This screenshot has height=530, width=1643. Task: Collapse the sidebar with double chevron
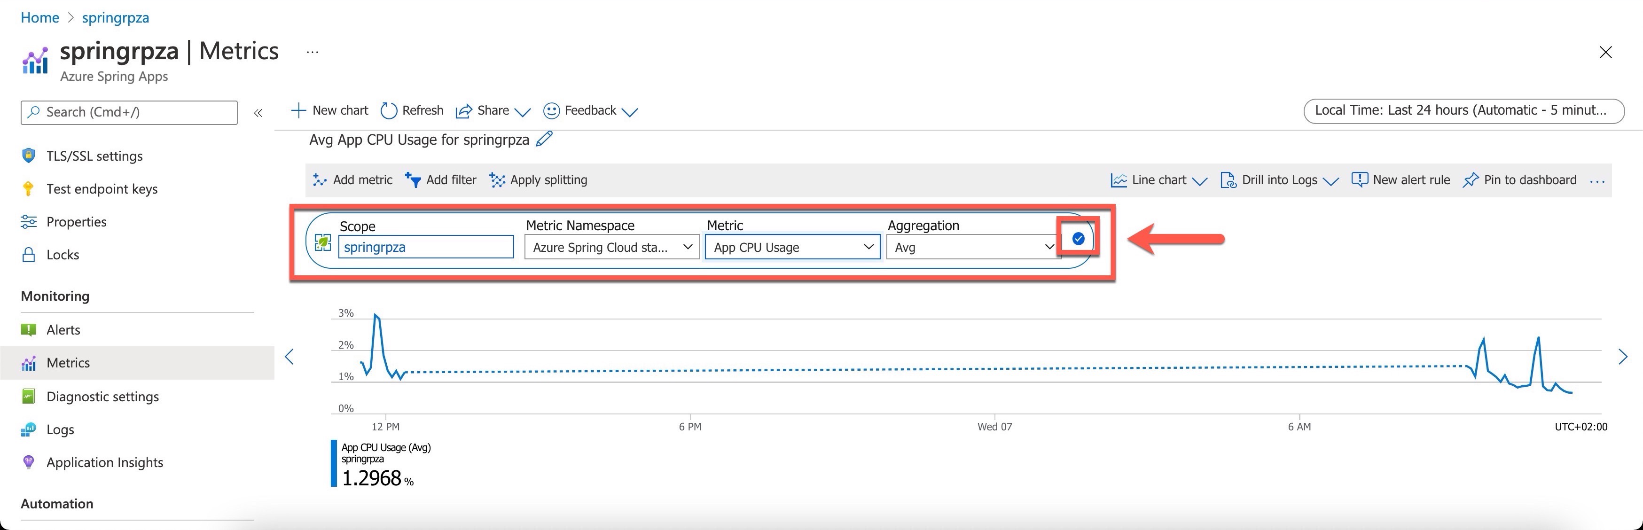(258, 113)
